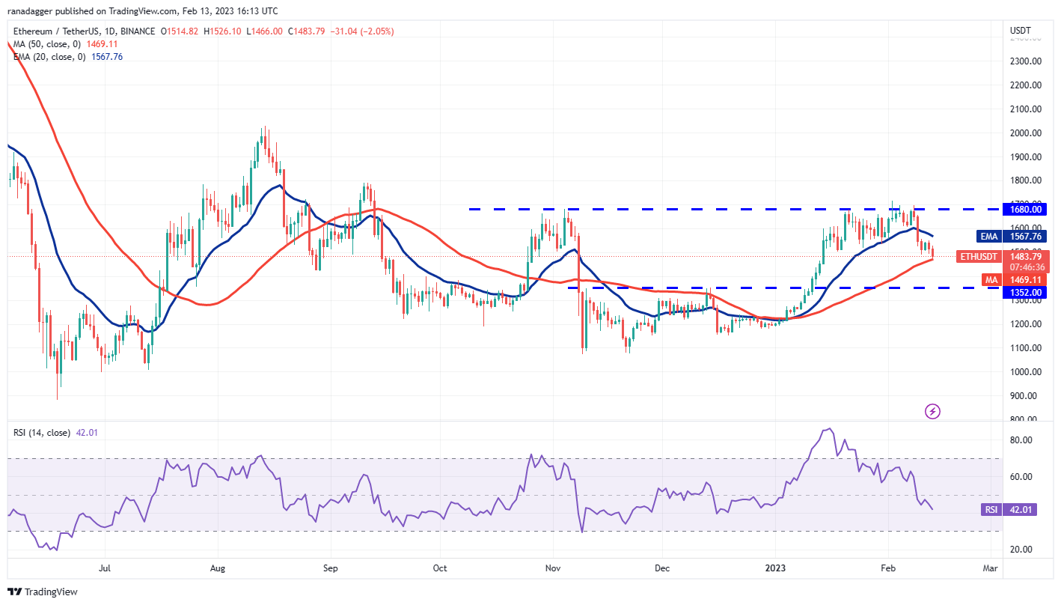Click the 2023 label on time axis
This screenshot has width=1061, height=605.
pyautogui.click(x=774, y=568)
